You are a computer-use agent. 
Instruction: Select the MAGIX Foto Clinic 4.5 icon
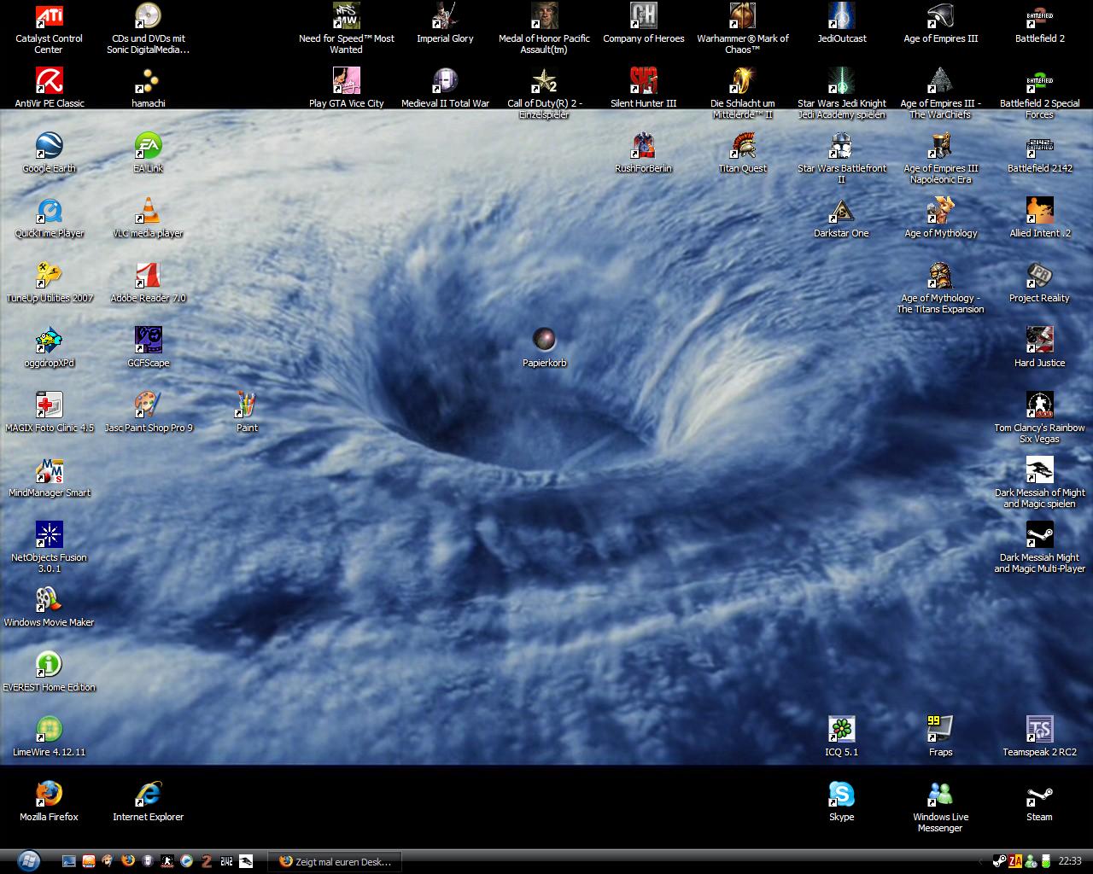pyautogui.click(x=49, y=405)
